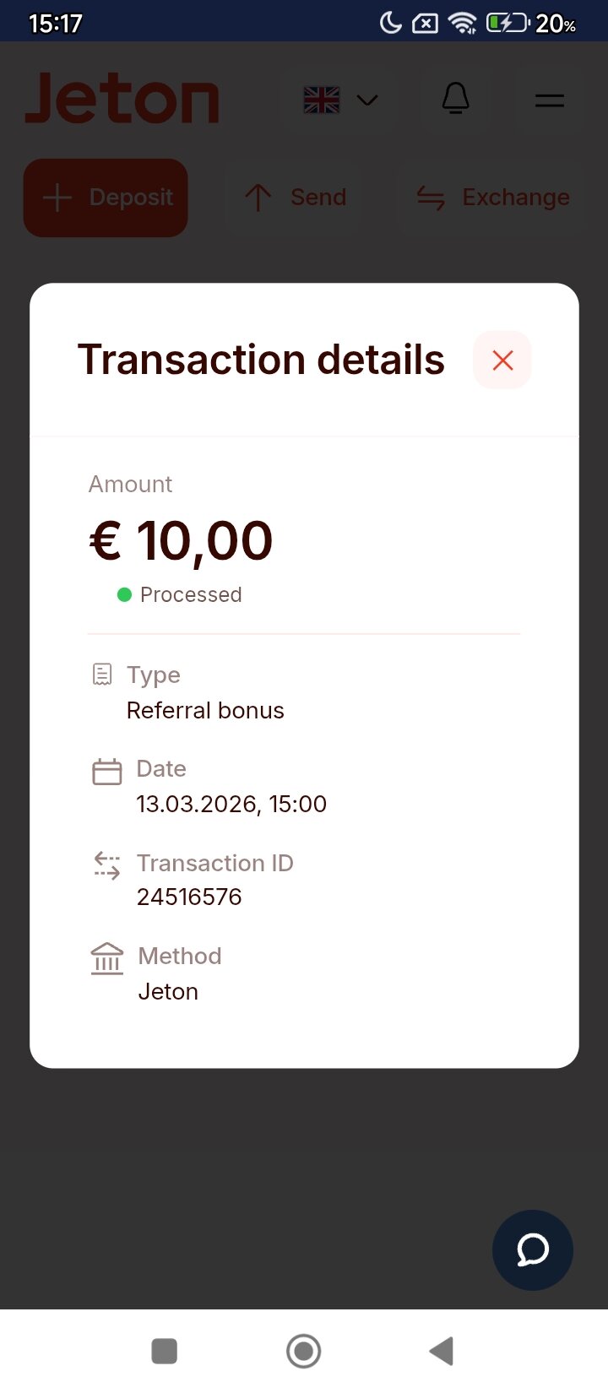Tap the € 10,00 amount
This screenshot has height=1393, width=608.
[x=181, y=540]
